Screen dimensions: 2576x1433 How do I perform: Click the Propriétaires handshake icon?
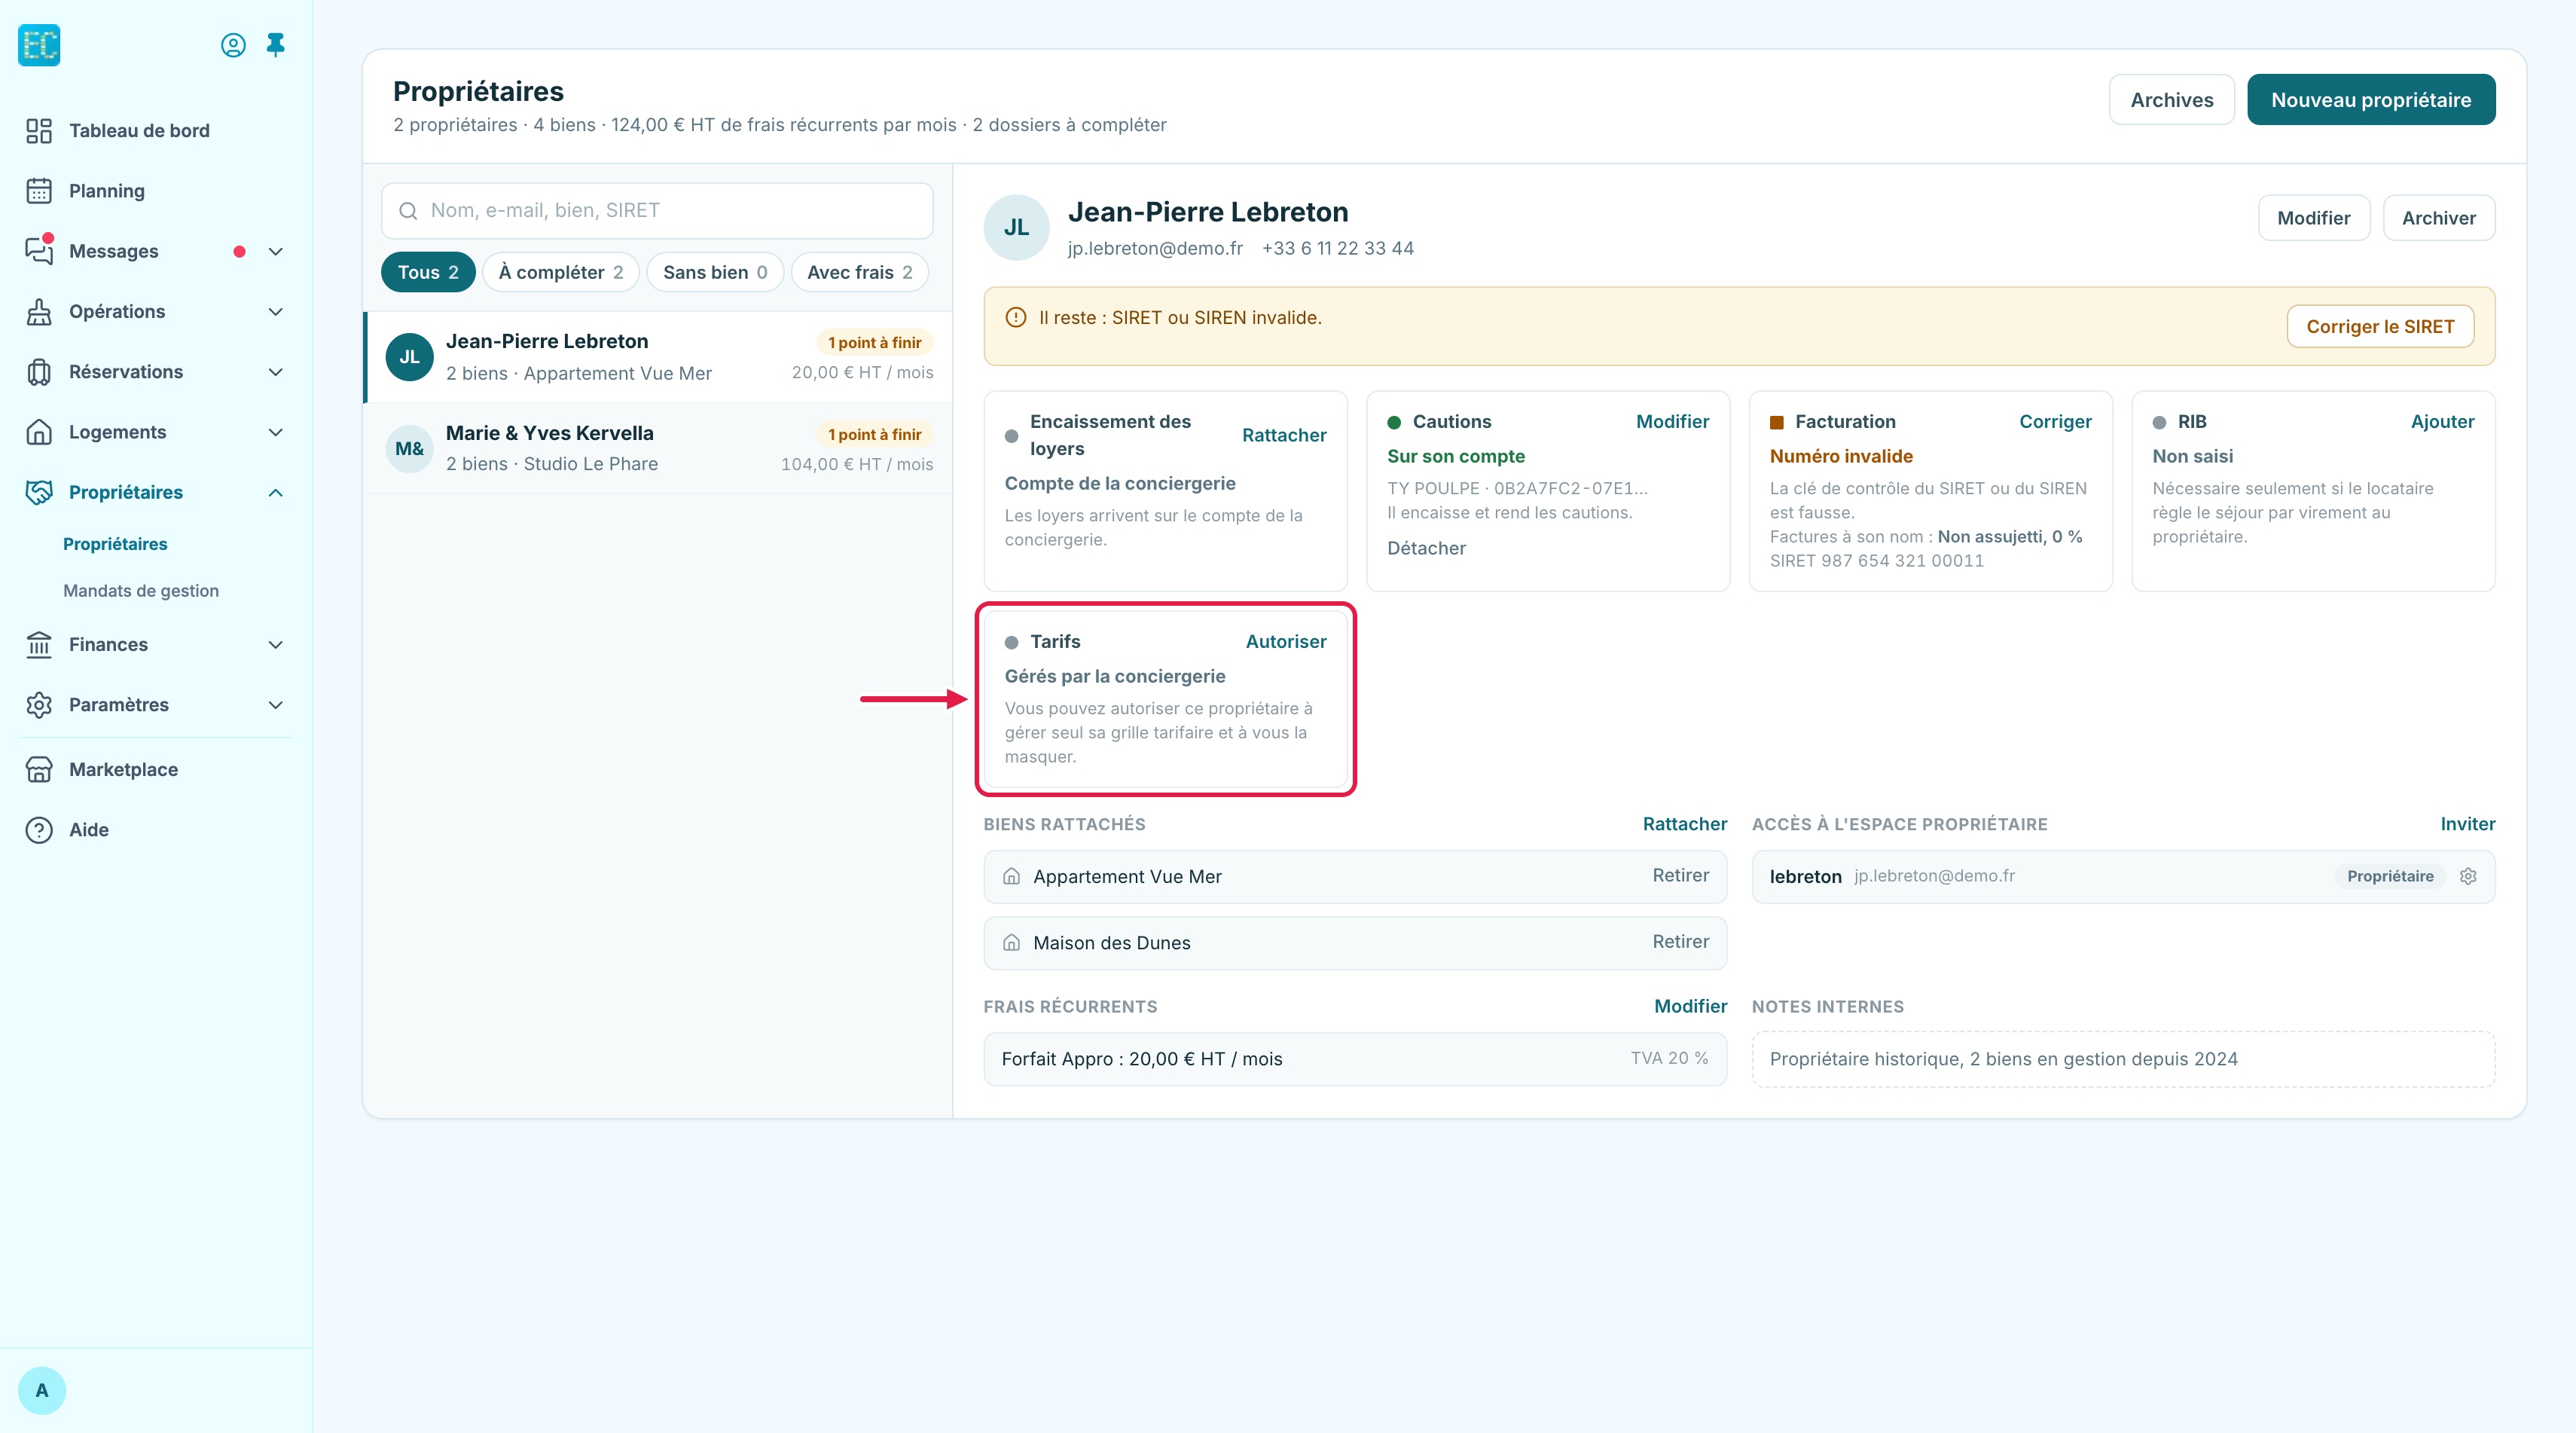tap(39, 492)
